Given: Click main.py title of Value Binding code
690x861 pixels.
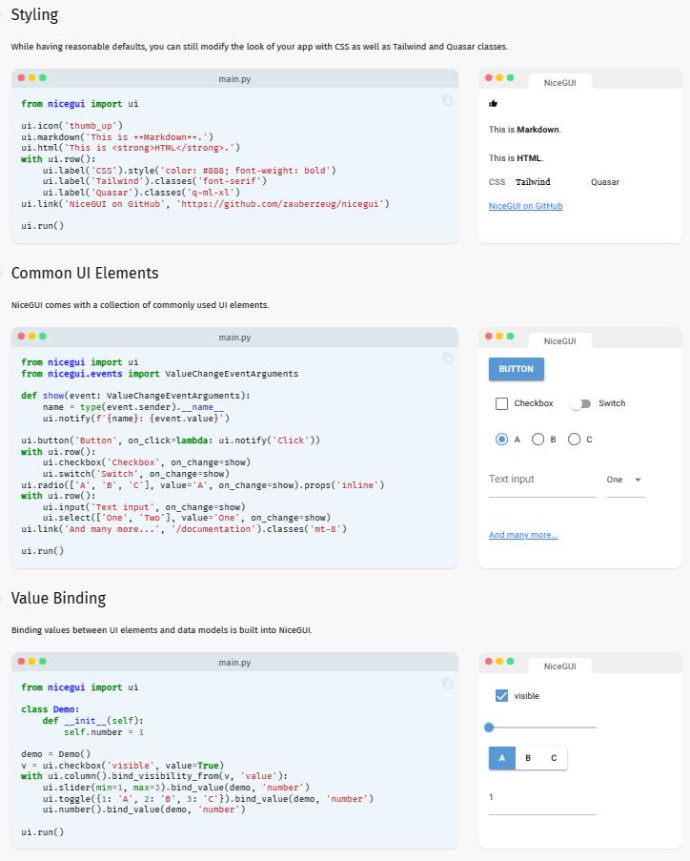Looking at the screenshot, I should pos(234,663).
